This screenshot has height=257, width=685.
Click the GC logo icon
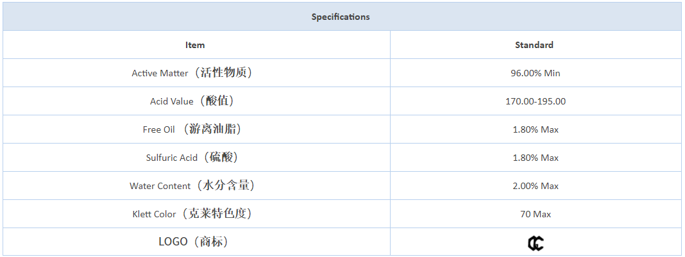pos(536,243)
